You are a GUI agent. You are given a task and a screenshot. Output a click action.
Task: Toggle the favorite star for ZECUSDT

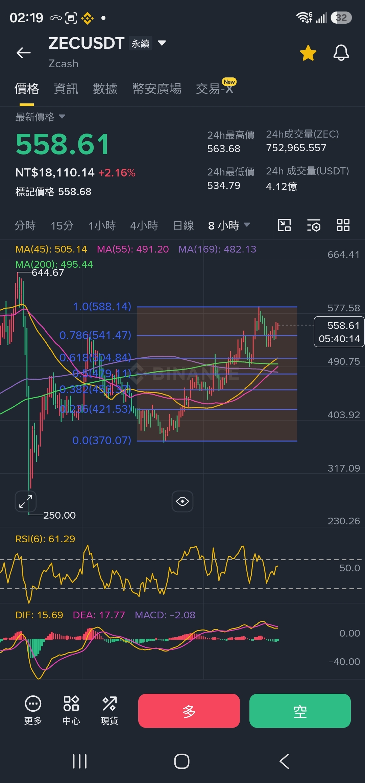[x=308, y=53]
